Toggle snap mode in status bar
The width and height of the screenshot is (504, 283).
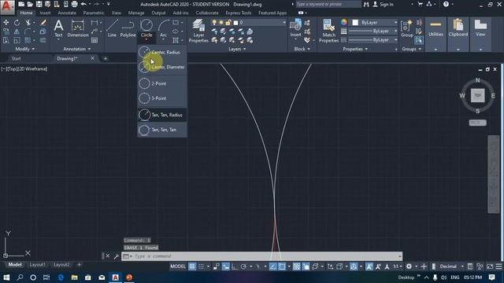pyautogui.click(x=202, y=266)
